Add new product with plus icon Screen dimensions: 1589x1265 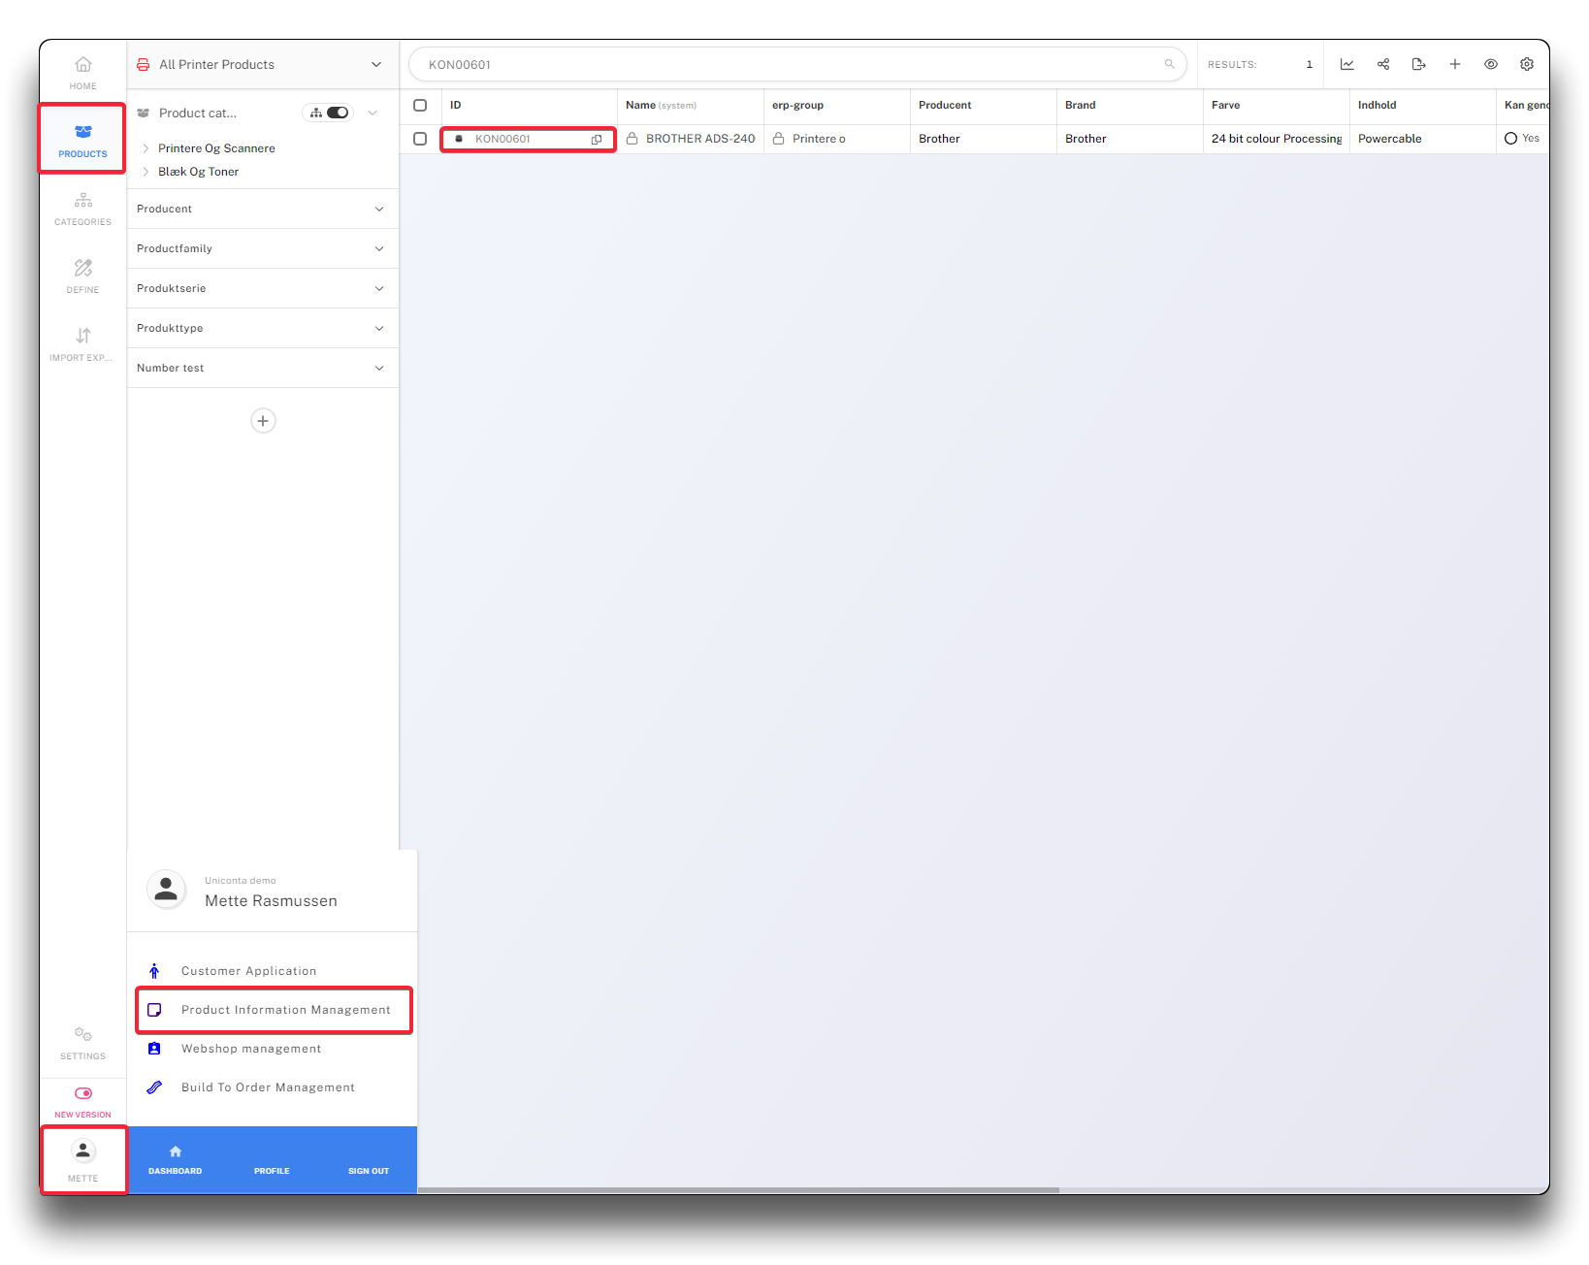point(1455,64)
